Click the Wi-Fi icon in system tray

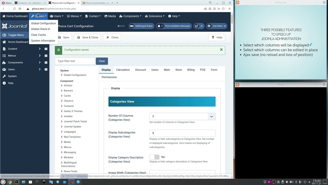click(305, 182)
